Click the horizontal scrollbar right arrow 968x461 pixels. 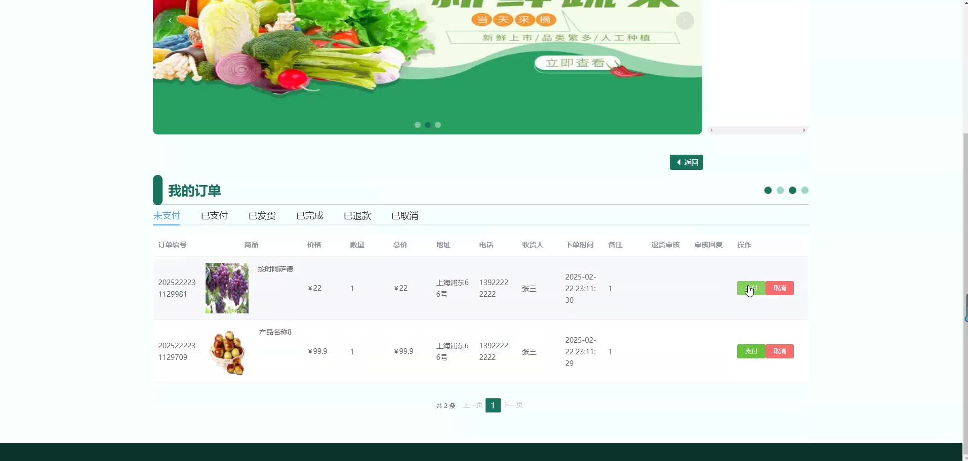click(804, 130)
